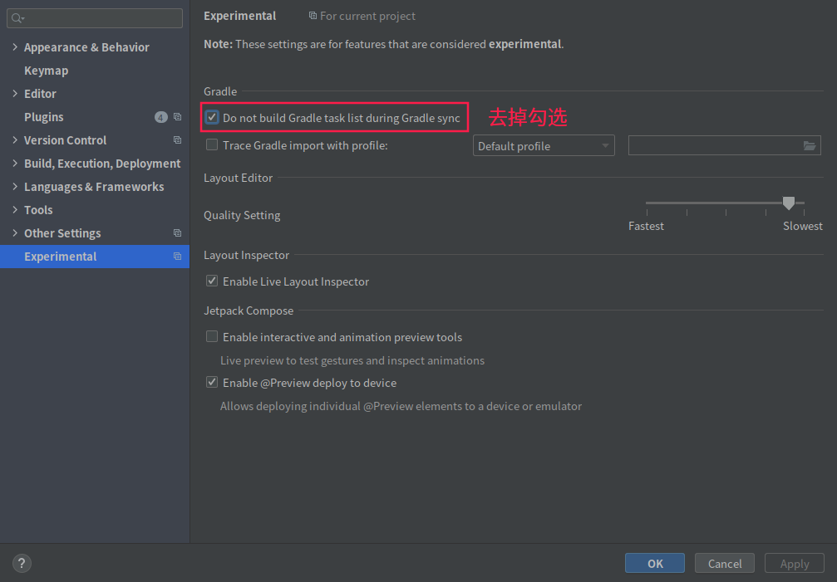Expand Appearance & Behavior tree node
This screenshot has height=582, width=837.
[15, 46]
